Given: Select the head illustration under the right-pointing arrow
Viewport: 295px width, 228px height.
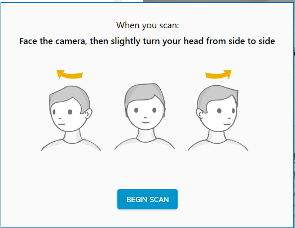Looking at the screenshot, I should (217, 108).
